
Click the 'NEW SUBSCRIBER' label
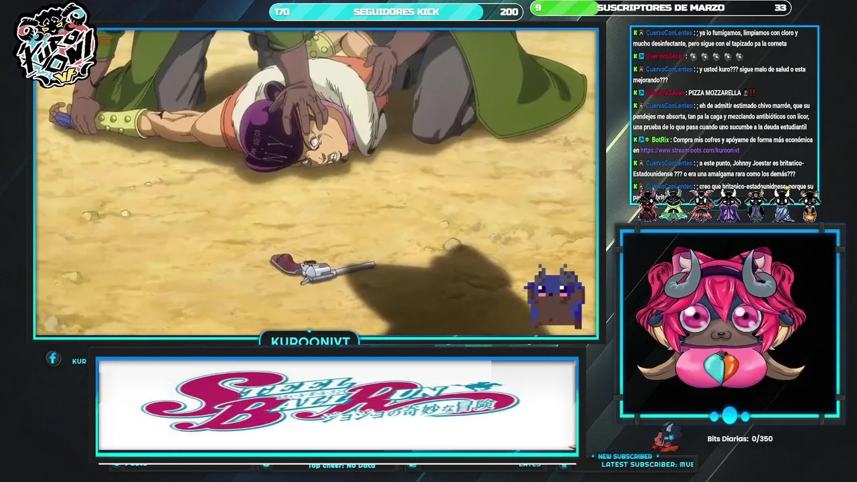pos(624,457)
